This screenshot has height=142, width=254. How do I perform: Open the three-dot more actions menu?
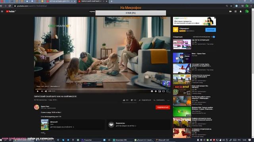tap(168, 100)
